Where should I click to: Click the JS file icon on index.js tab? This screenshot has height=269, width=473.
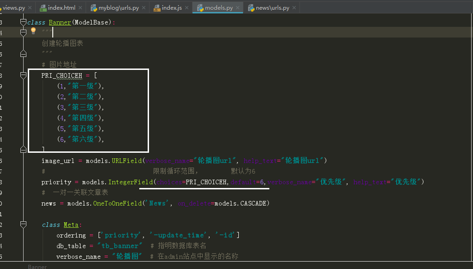pyautogui.click(x=157, y=8)
